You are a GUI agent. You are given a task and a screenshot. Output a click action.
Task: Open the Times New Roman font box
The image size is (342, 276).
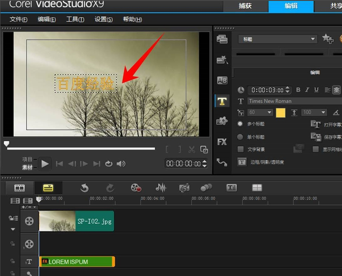[x=294, y=101]
